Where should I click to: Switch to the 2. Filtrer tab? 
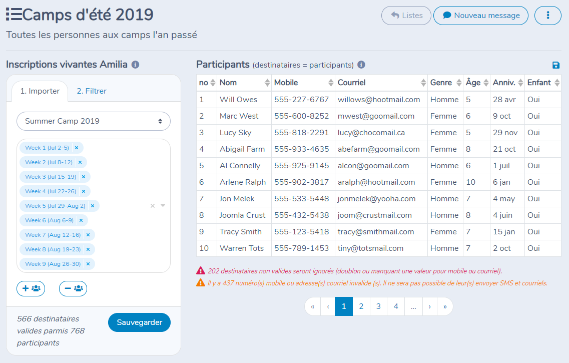coord(92,91)
